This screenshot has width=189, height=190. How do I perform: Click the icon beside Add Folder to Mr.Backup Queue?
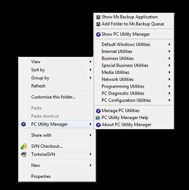[x=98, y=24]
